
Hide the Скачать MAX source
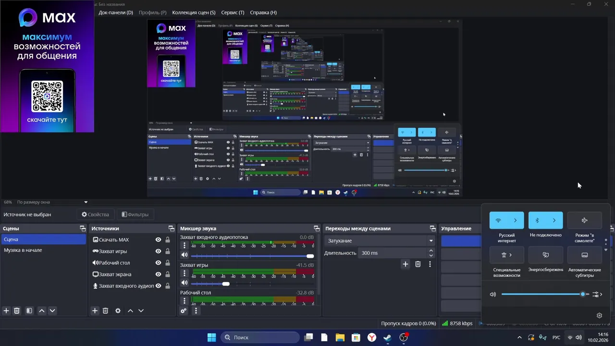tap(158, 240)
